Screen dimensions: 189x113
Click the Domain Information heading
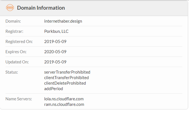click(x=41, y=8)
